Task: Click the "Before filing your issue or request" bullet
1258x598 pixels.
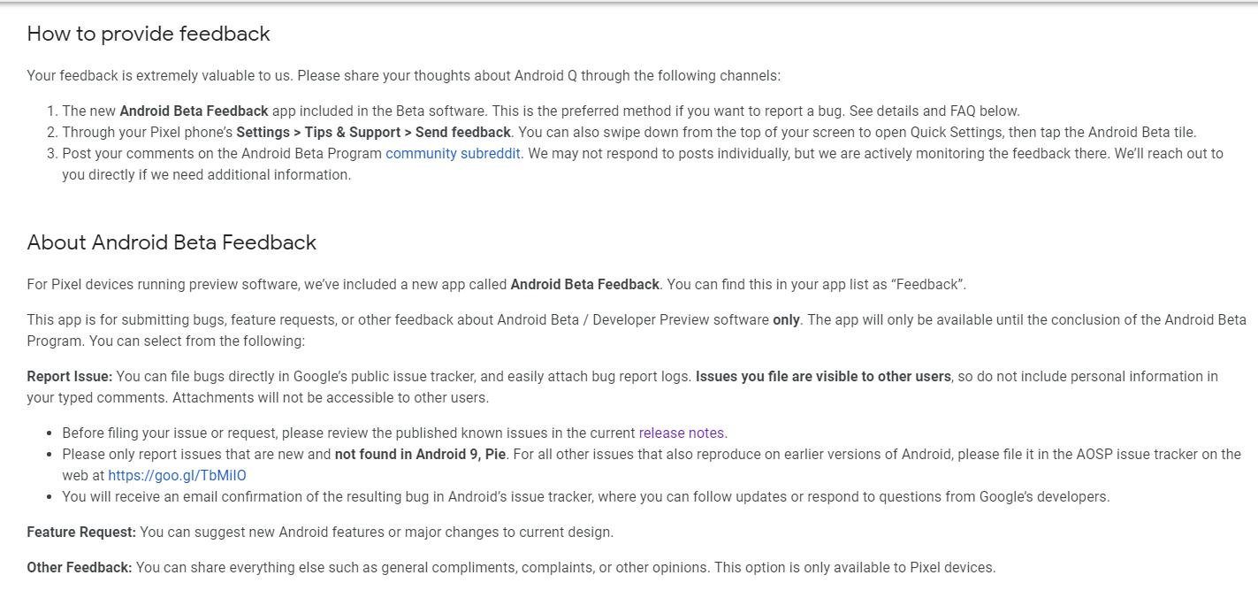Action: pyautogui.click(x=348, y=433)
